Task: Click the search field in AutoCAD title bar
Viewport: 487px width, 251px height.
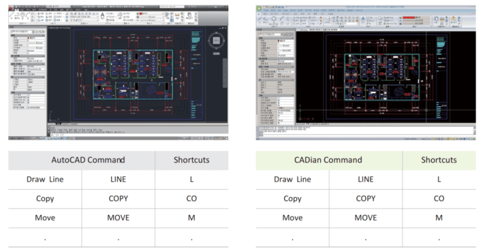Action: (x=172, y=6)
